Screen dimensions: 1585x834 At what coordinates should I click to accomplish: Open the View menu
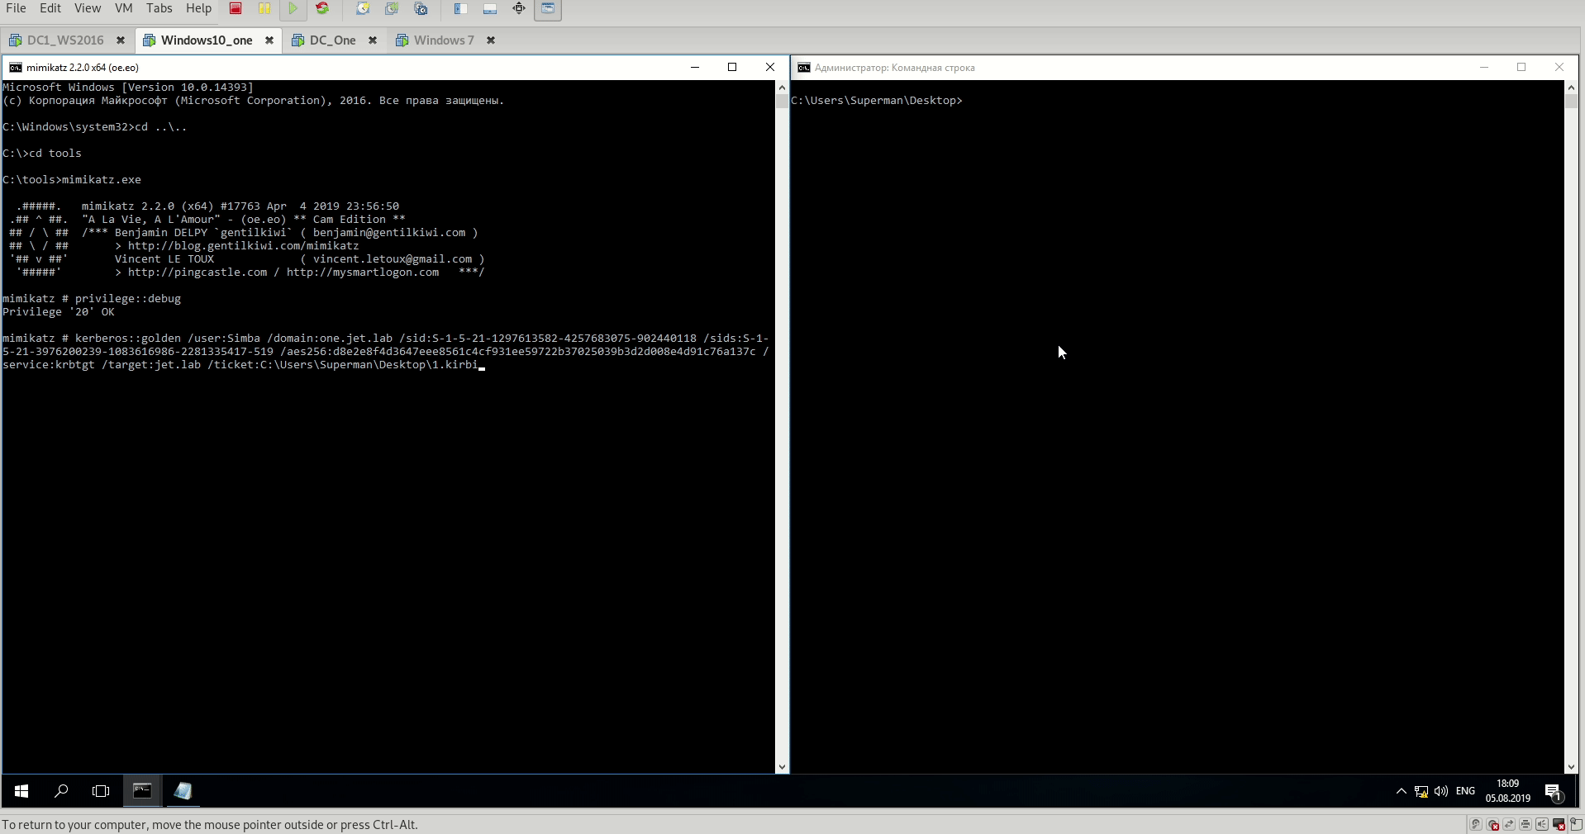pyautogui.click(x=88, y=8)
